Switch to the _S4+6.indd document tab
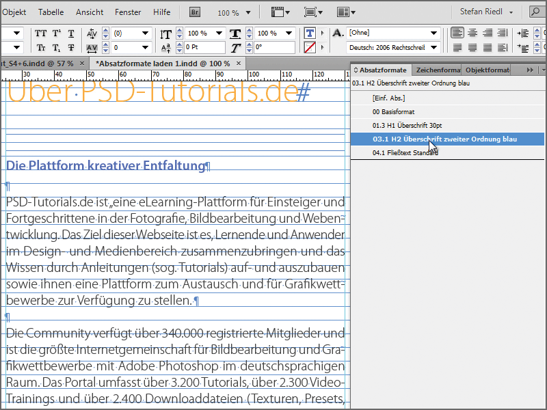Image resolution: width=547 pixels, height=410 pixels. pos(37,64)
